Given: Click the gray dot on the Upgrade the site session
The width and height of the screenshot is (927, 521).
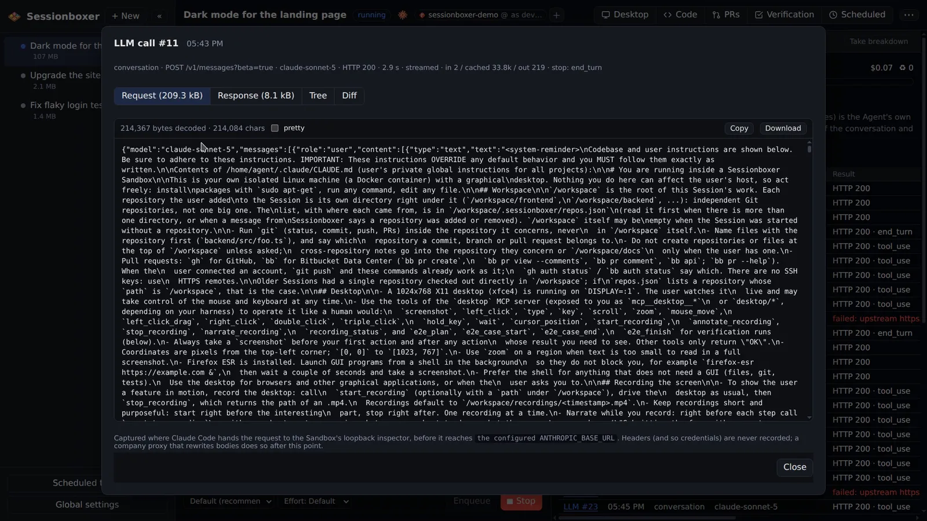Looking at the screenshot, I should (x=23, y=75).
